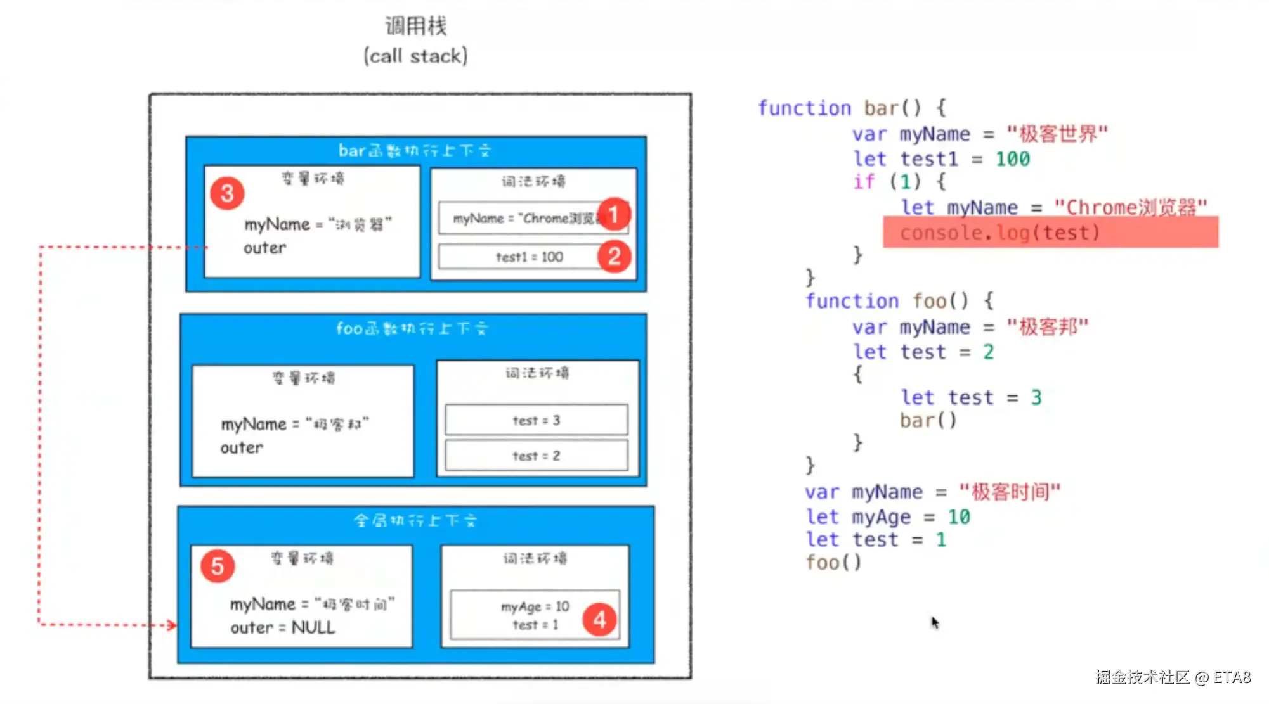This screenshot has width=1269, height=704.
Task: Click code line var myName = "极客时间"
Action: point(933,492)
